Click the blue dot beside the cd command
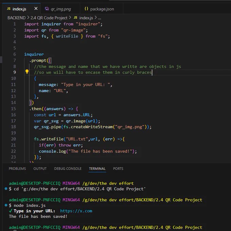This screenshot has height=231, width=231. tap(6, 189)
